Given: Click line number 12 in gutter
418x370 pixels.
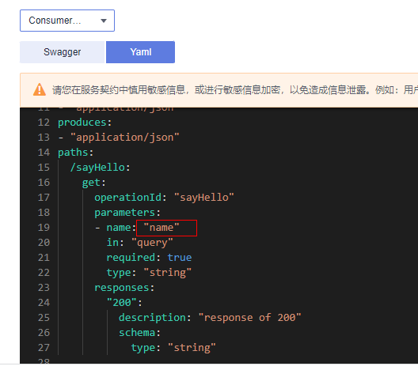Looking at the screenshot, I should coord(44,123).
